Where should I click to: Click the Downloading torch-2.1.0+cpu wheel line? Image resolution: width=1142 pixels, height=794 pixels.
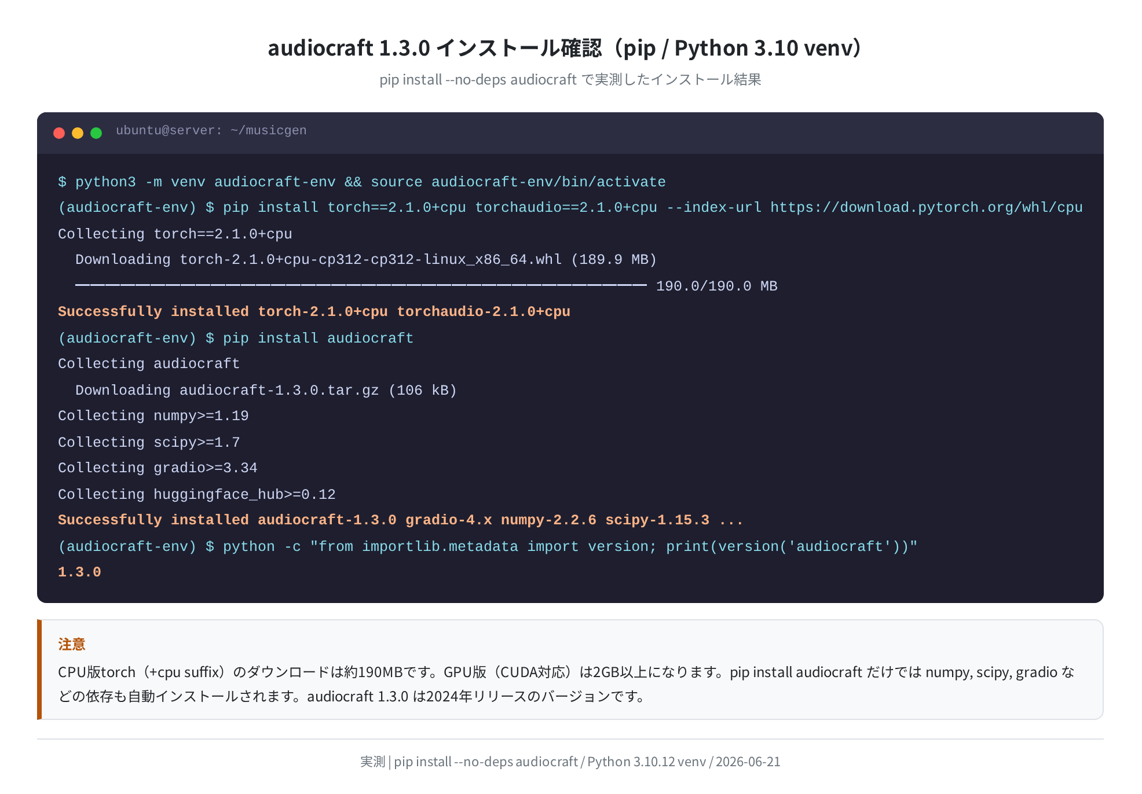(x=366, y=260)
